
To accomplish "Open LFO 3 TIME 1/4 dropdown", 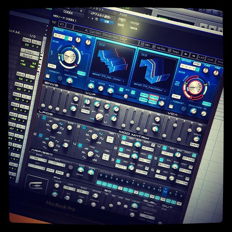I will click(x=110, y=140).
